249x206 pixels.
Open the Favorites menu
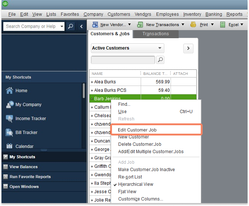(70, 14)
